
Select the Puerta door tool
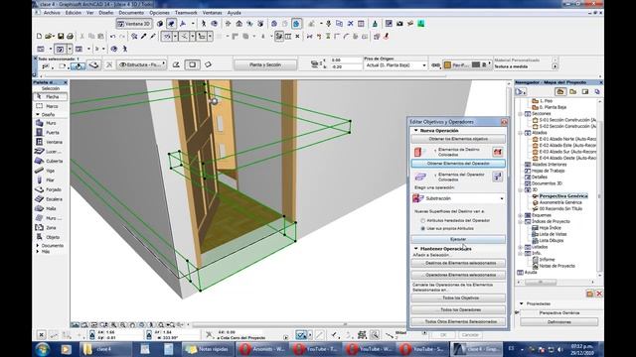tap(51, 132)
